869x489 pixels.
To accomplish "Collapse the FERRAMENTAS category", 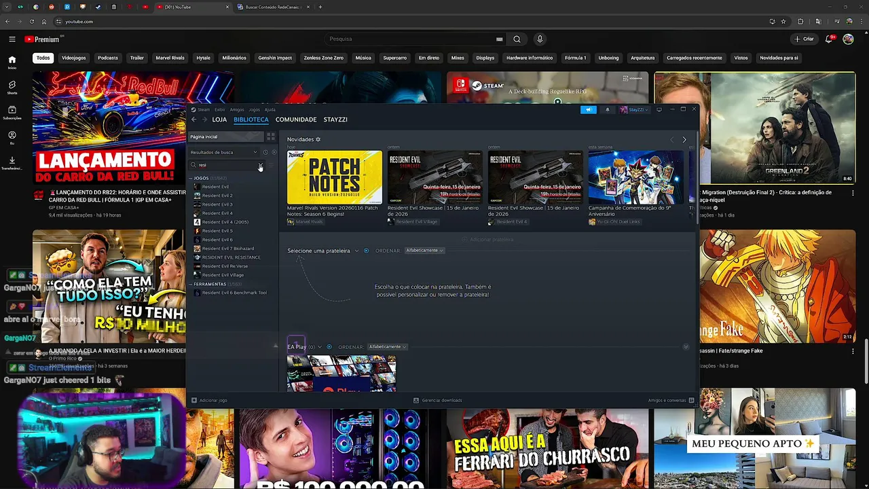I will [190, 284].
